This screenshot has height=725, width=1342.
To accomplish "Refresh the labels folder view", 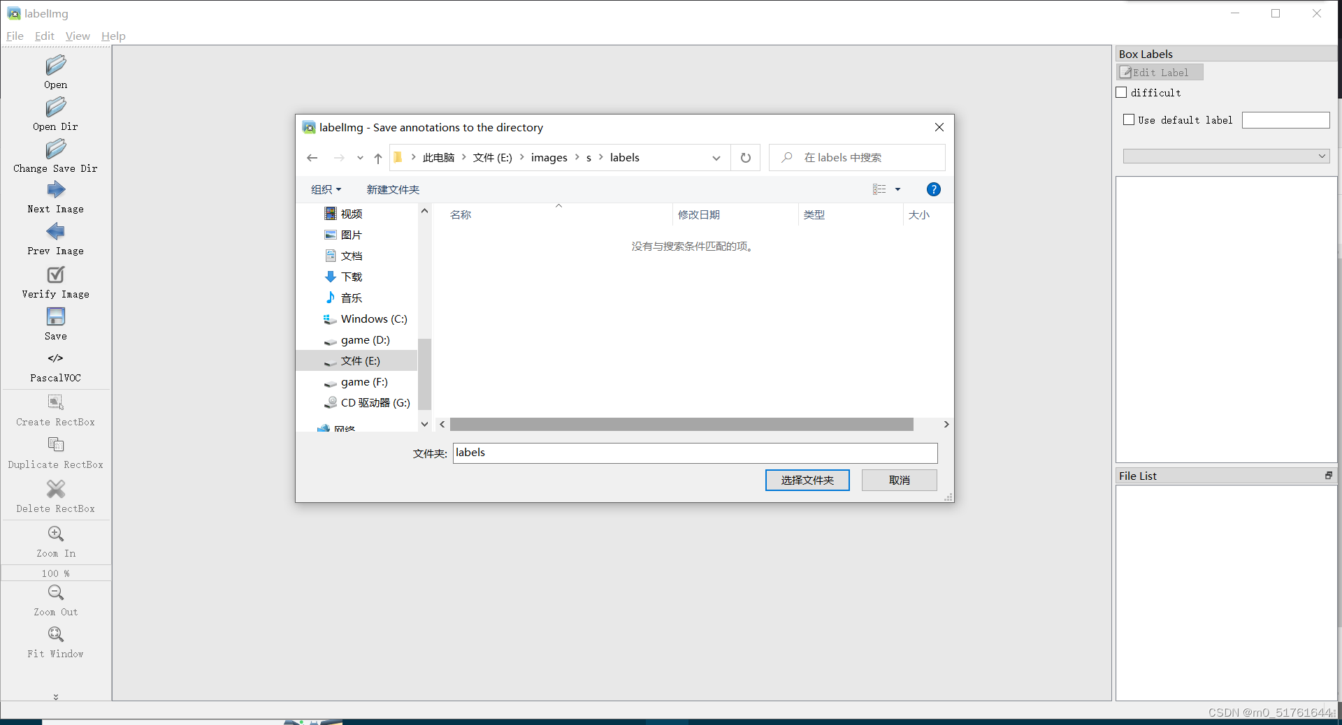I will pyautogui.click(x=746, y=158).
